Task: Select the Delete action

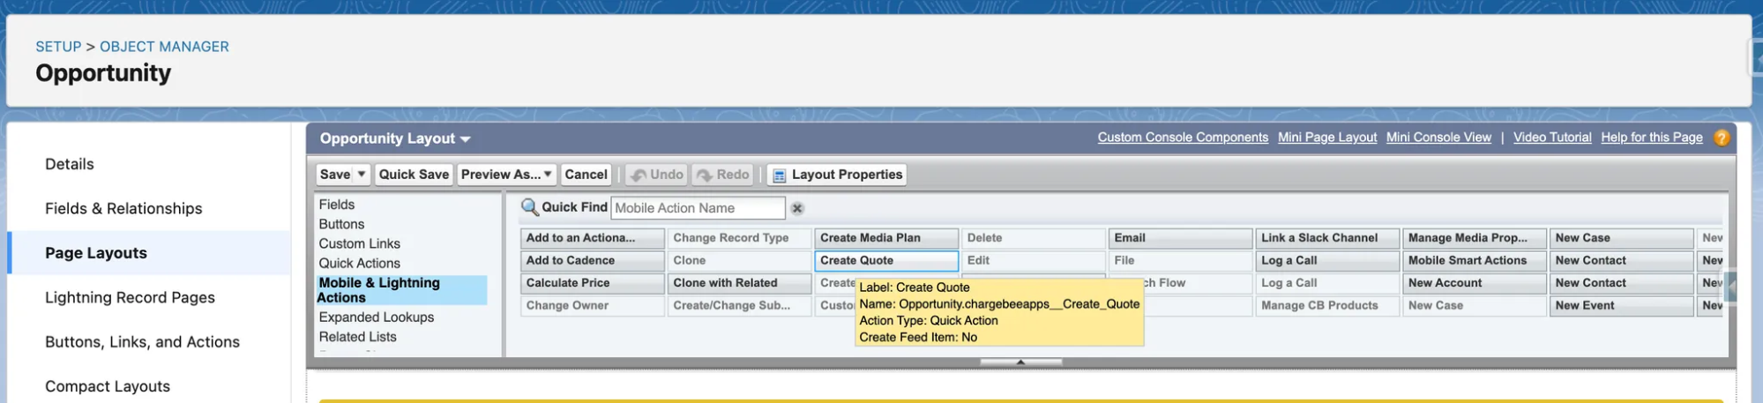Action: 1033,238
